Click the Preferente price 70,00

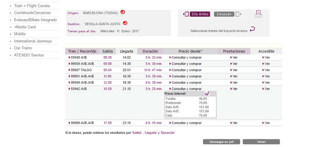(203, 103)
